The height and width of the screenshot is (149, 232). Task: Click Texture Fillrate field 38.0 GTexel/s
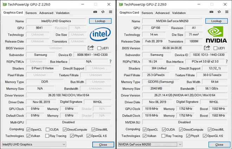pos(212,75)
